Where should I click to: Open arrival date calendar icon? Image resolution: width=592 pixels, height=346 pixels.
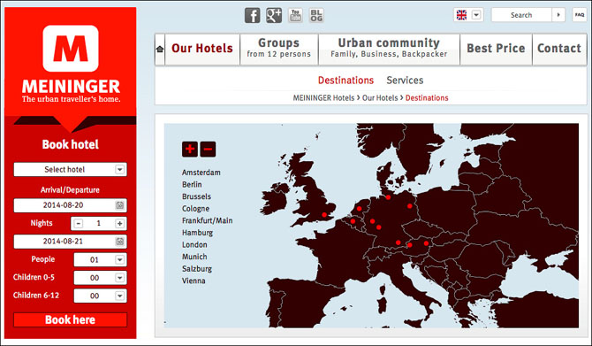tap(119, 205)
